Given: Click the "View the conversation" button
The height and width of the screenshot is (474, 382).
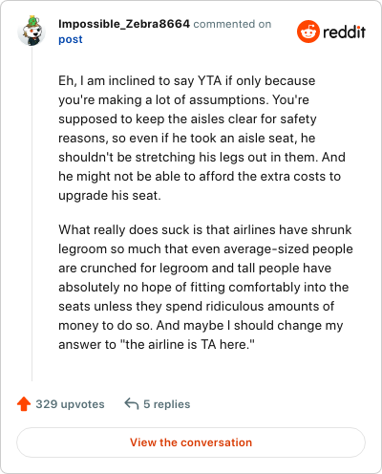Looking at the screenshot, I should click(191, 442).
